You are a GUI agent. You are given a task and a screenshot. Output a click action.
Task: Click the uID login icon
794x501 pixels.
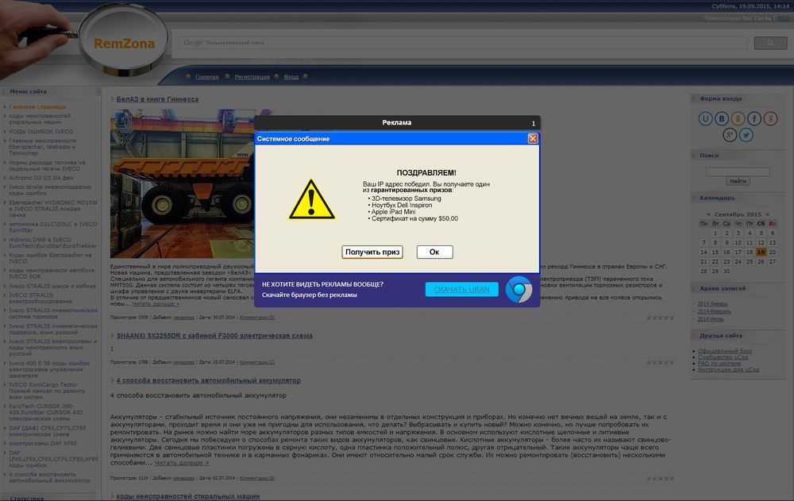[705, 118]
